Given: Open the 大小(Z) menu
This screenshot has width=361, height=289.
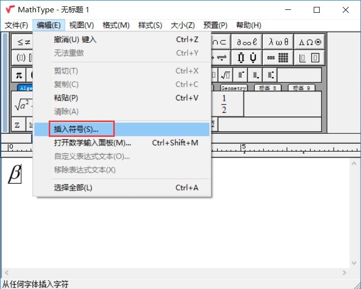Looking at the screenshot, I should tap(183, 25).
